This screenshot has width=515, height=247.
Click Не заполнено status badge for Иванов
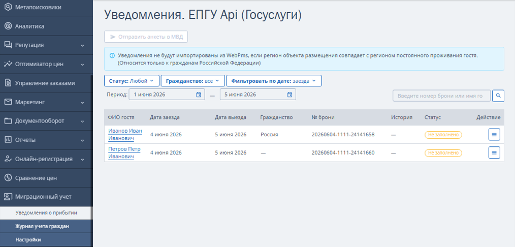(443, 135)
